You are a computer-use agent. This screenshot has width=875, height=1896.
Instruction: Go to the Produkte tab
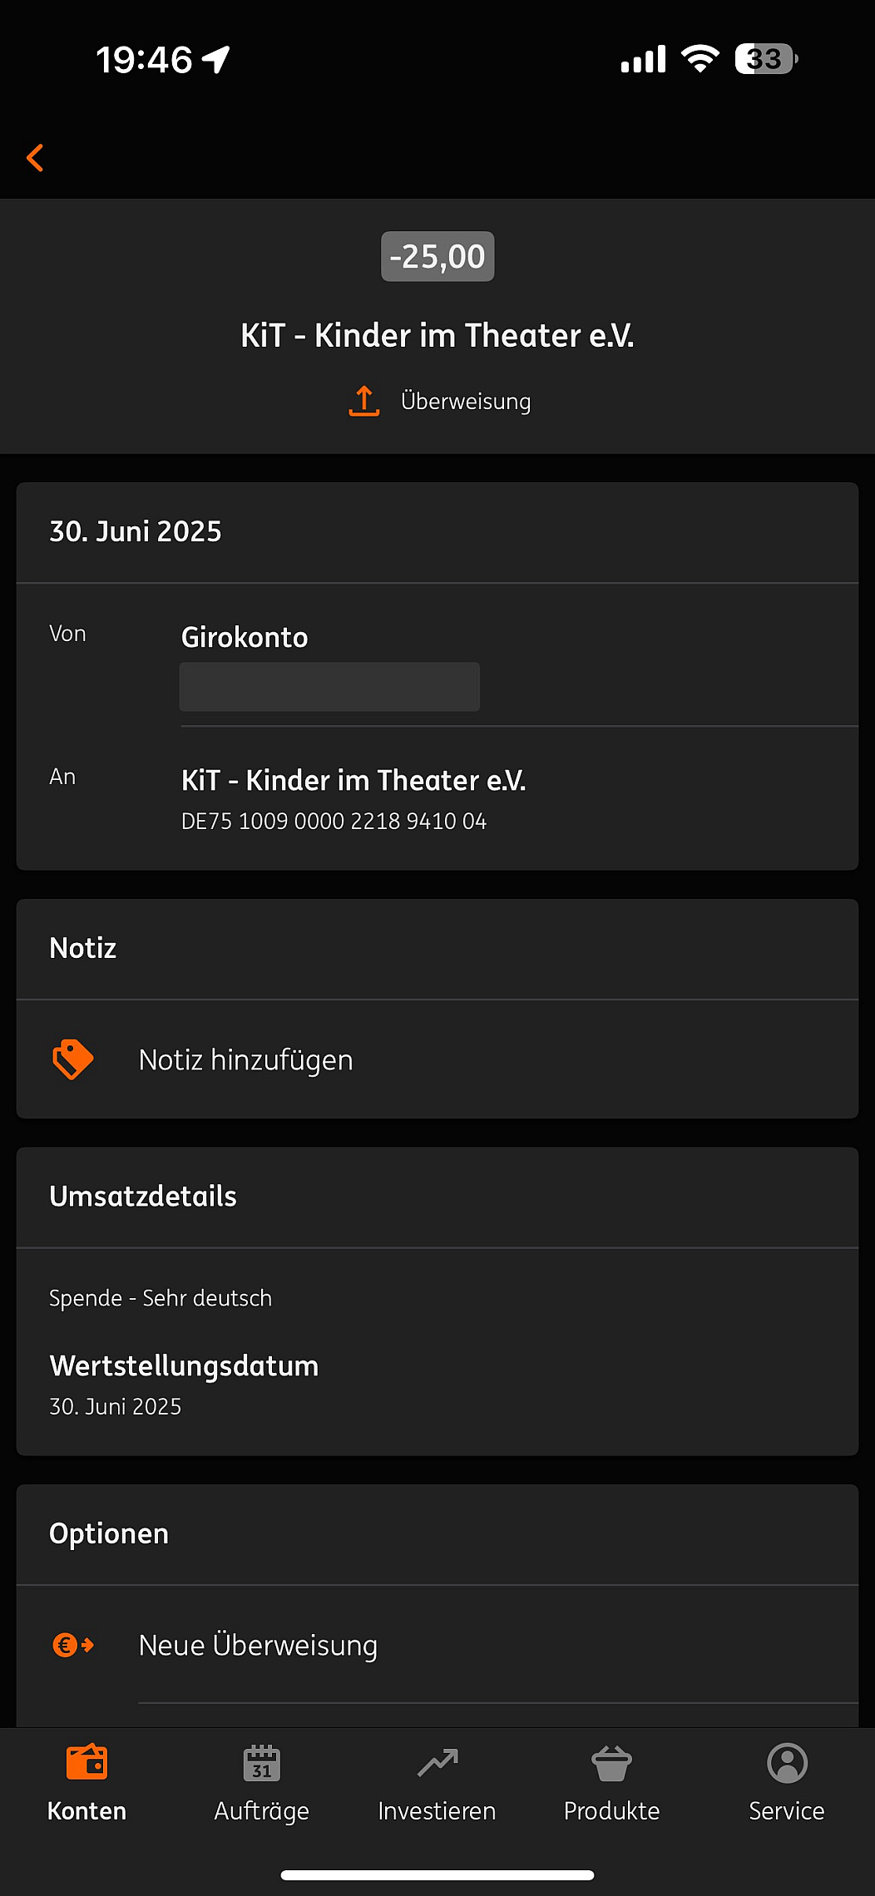coord(612,1811)
